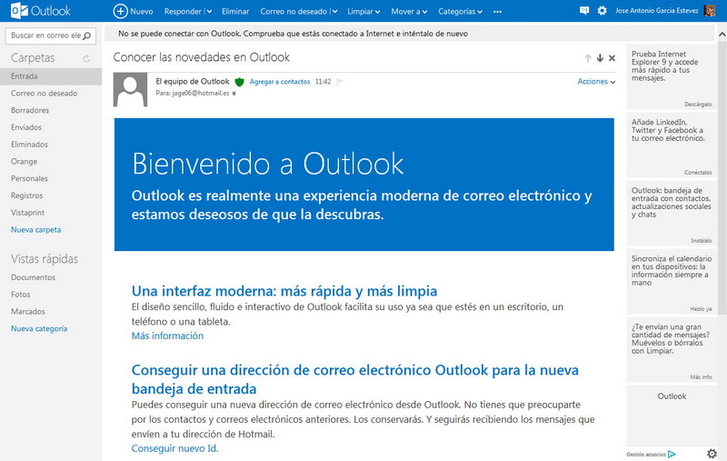The width and height of the screenshot is (727, 461).
Task: Click the Outlook logo icon
Action: [x=19, y=11]
